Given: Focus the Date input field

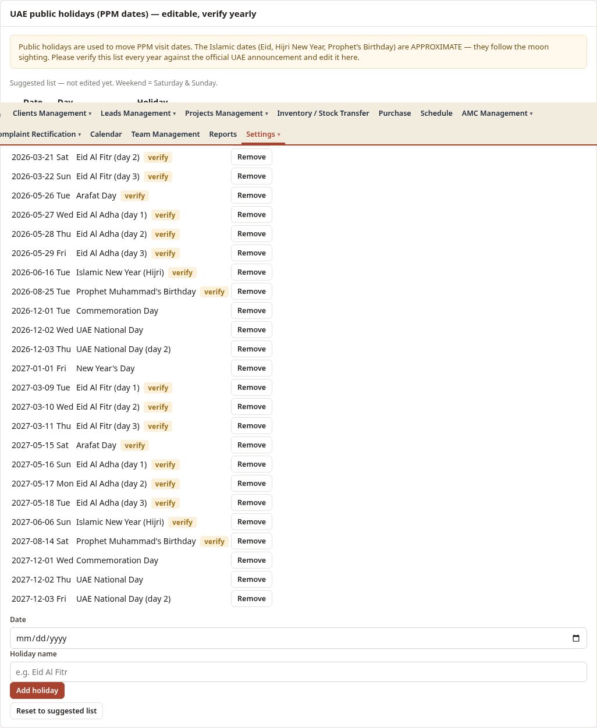Looking at the screenshot, I should [x=298, y=638].
